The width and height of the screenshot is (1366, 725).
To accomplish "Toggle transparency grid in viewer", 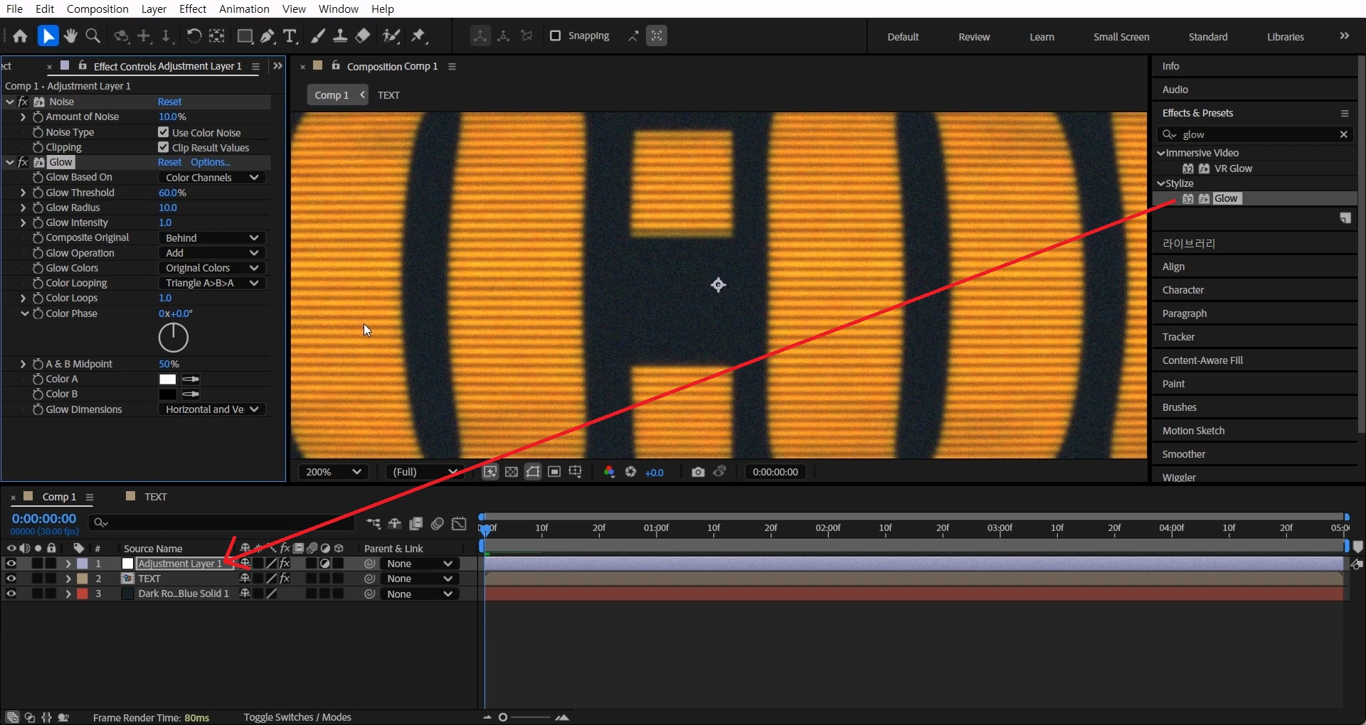I will click(512, 472).
